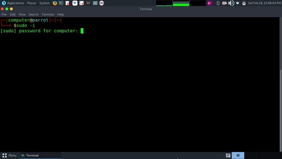Open the teal screen launcher icon
Viewport: 282px width, 159px height.
click(95, 3)
